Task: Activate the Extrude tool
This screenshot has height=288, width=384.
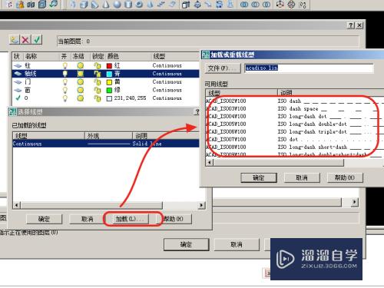Action: click(186, 4)
